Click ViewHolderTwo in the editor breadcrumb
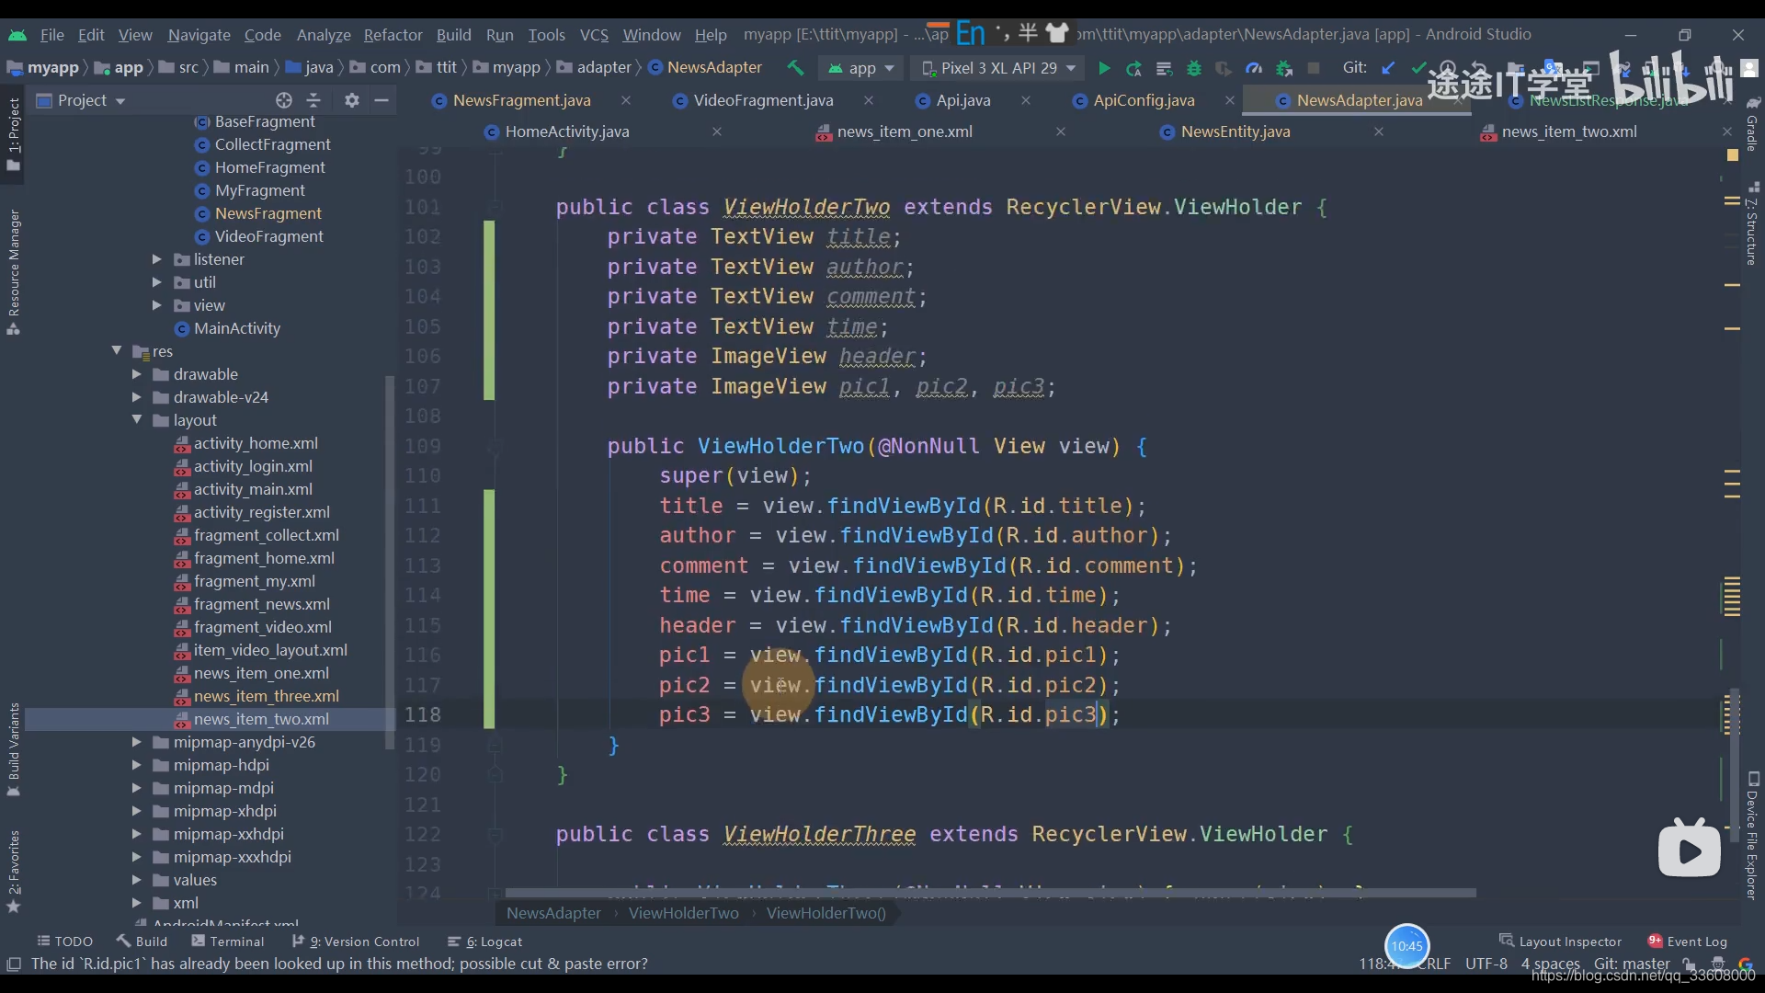This screenshot has height=993, width=1765. point(683,913)
